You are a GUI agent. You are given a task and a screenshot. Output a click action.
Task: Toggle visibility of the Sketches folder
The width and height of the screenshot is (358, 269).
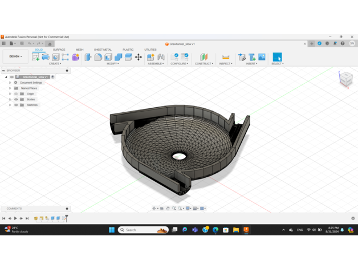(16, 105)
